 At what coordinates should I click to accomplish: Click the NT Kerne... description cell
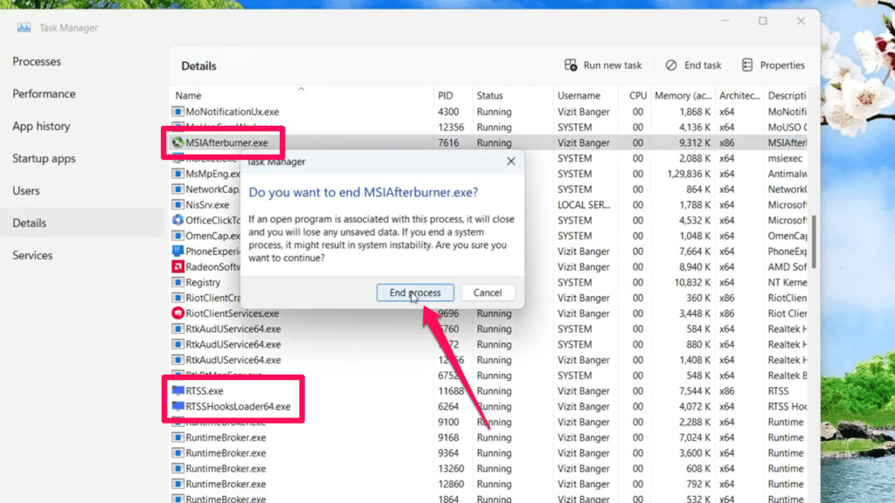(x=787, y=282)
